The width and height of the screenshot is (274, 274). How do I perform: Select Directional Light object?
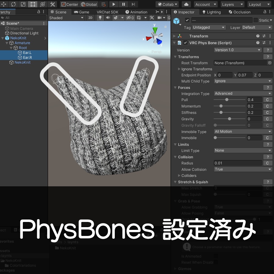pyautogui.click(x=24, y=33)
